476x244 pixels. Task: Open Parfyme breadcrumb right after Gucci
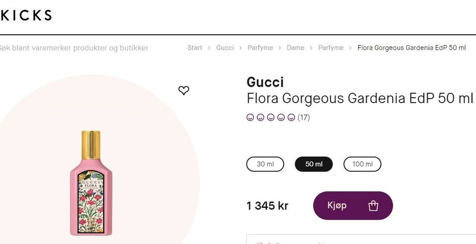tap(260, 48)
